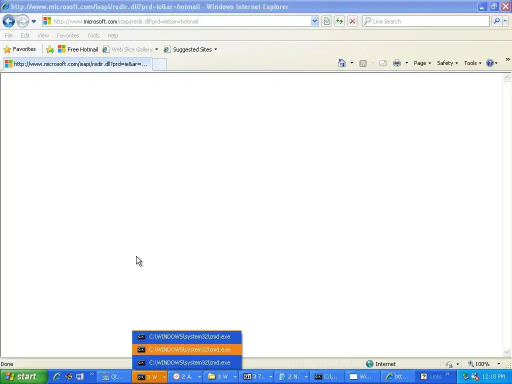Click the Add to Favorites Bar icon
This screenshot has width=512, height=384.
(x=50, y=49)
